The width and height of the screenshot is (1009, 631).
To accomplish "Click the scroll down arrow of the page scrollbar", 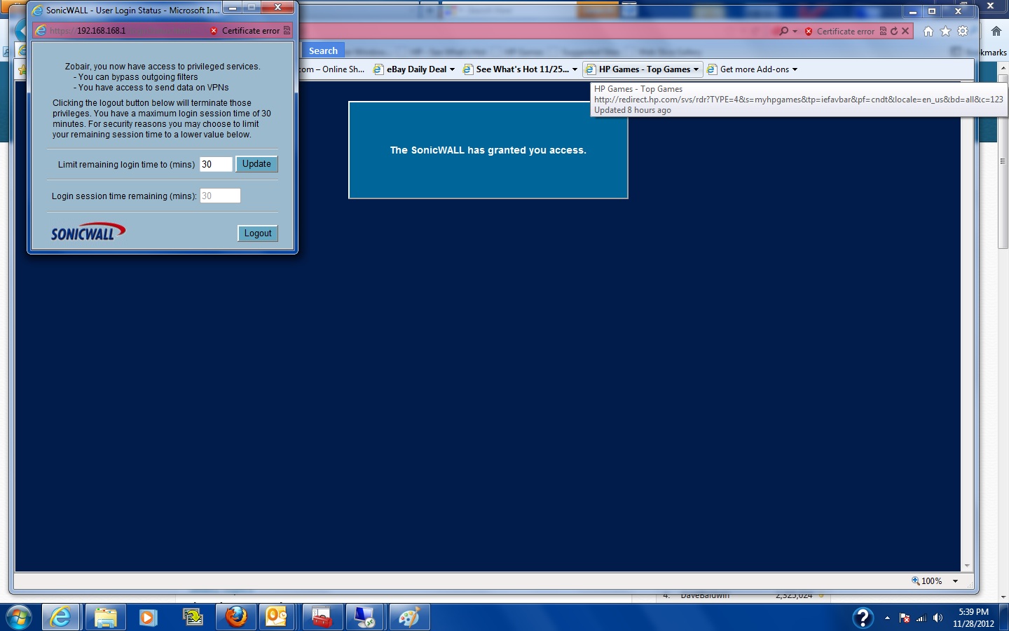I will coord(967,566).
